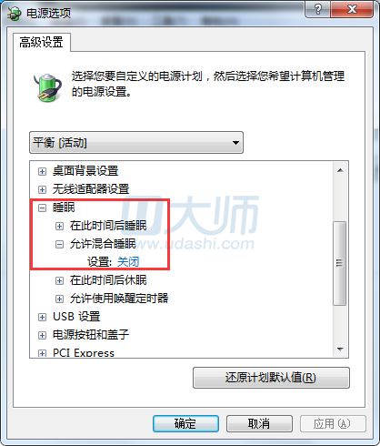
Task: Click the settings list scrollbar thumb
Action: pyautogui.click(x=340, y=263)
